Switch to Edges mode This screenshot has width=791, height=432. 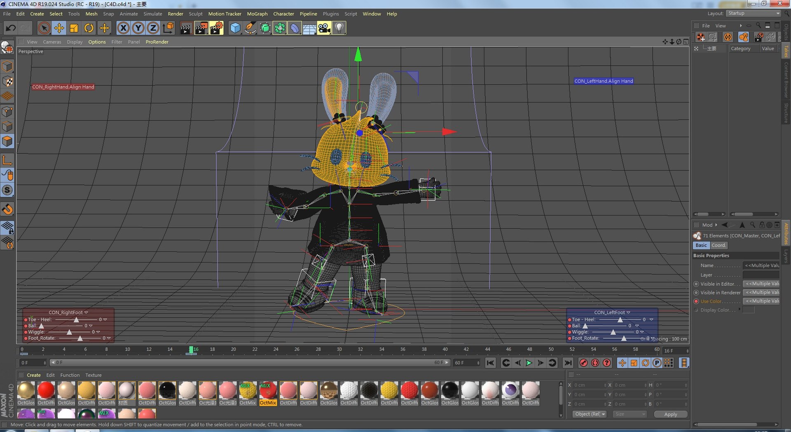tap(7, 127)
